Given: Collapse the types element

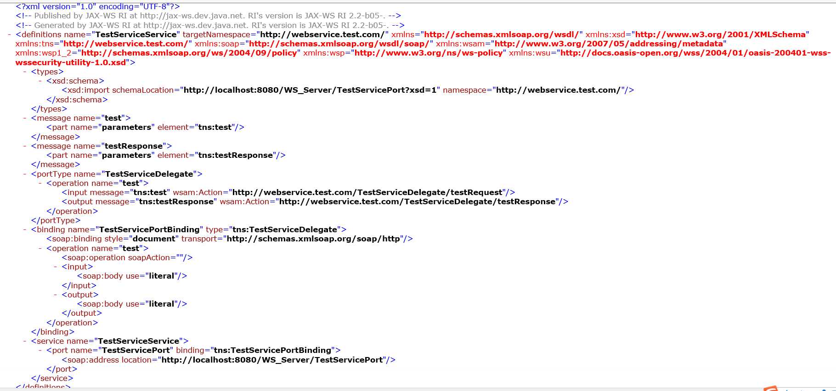Looking at the screenshot, I should pos(25,72).
